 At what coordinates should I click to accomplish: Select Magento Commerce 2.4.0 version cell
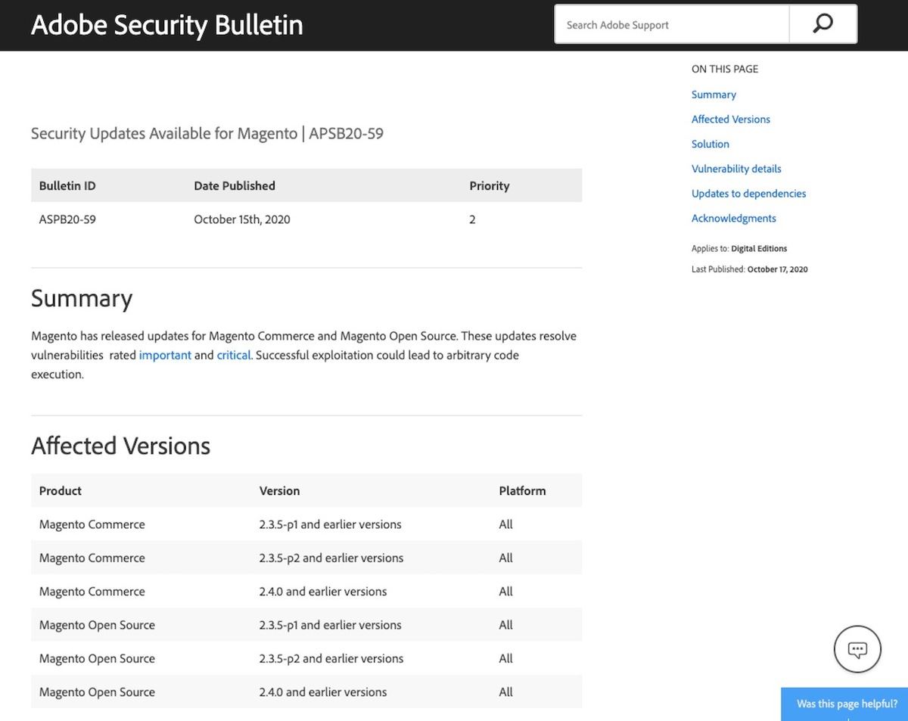(323, 592)
